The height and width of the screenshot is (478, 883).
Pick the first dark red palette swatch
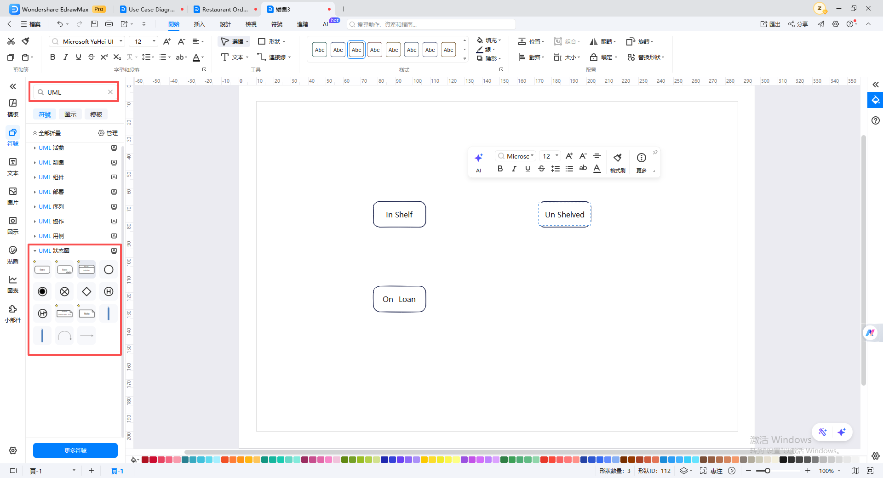145,460
